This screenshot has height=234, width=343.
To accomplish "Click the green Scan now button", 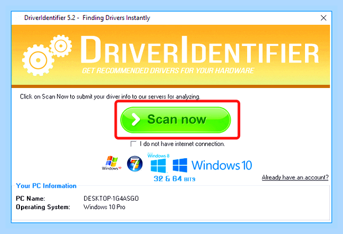I will point(175,119).
